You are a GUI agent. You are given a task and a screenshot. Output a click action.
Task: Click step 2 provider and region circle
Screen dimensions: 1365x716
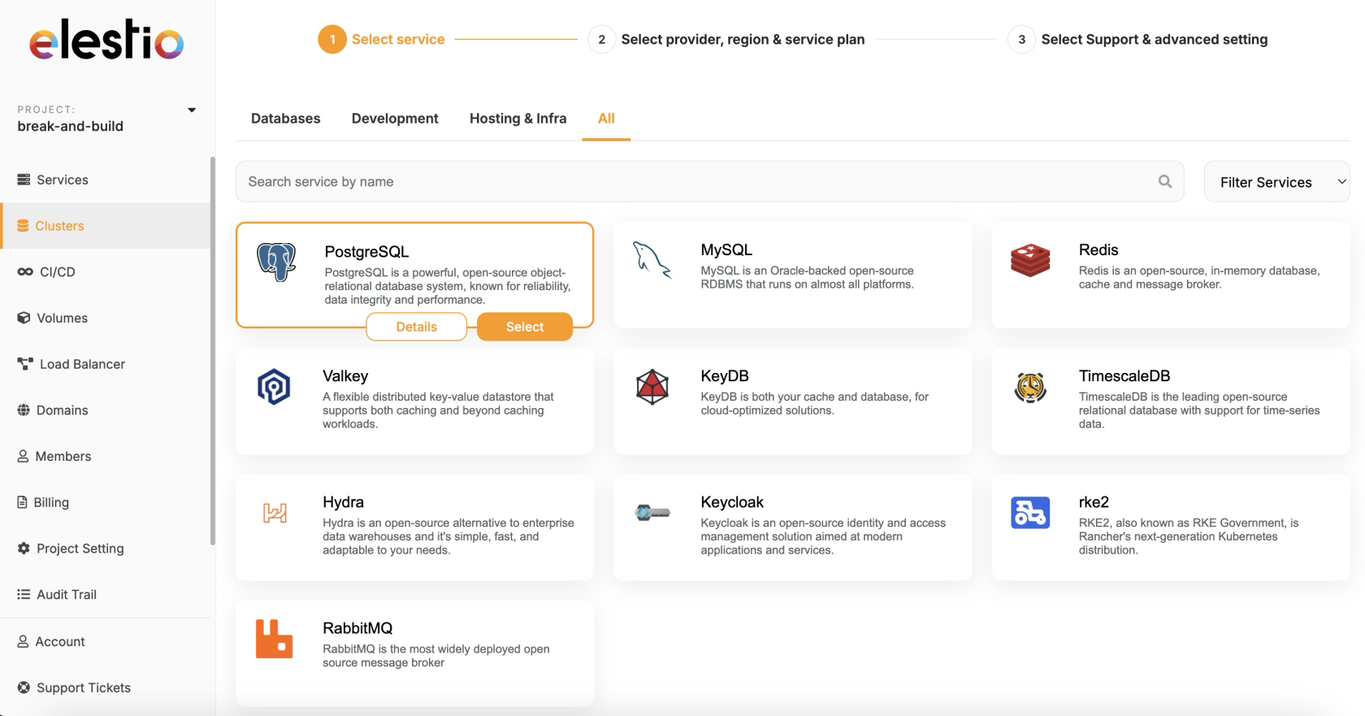[601, 39]
